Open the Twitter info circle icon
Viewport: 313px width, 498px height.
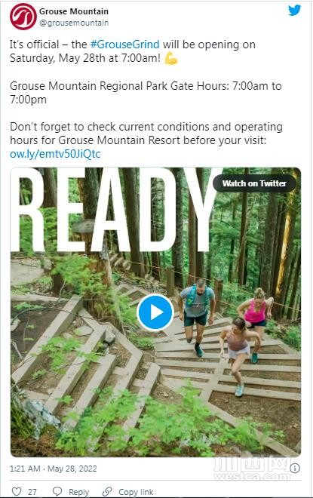(x=295, y=468)
